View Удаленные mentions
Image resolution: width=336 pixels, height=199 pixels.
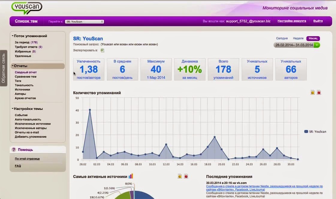point(23,56)
